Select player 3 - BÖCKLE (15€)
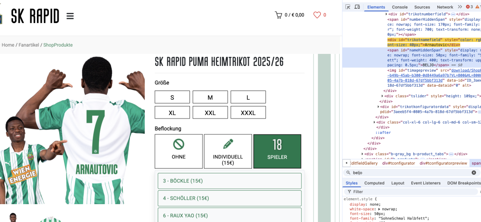 click(x=229, y=181)
